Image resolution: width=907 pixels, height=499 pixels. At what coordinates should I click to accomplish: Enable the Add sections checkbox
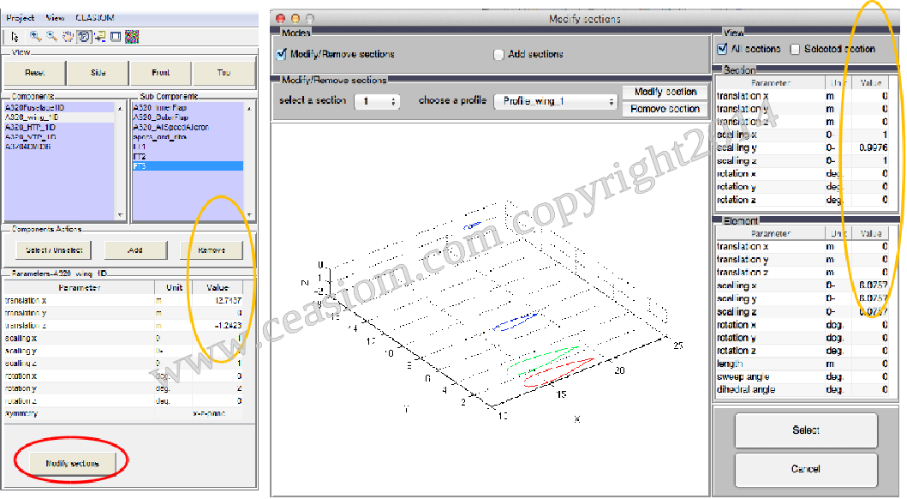pos(499,55)
